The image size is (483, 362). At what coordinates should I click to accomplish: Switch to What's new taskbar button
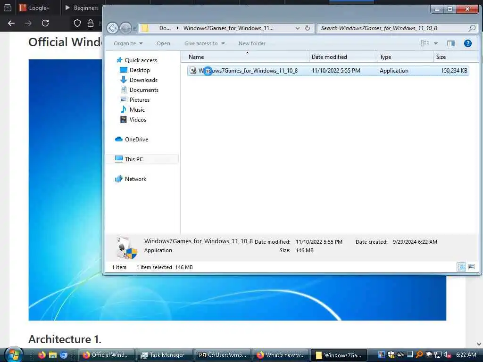pyautogui.click(x=281, y=355)
